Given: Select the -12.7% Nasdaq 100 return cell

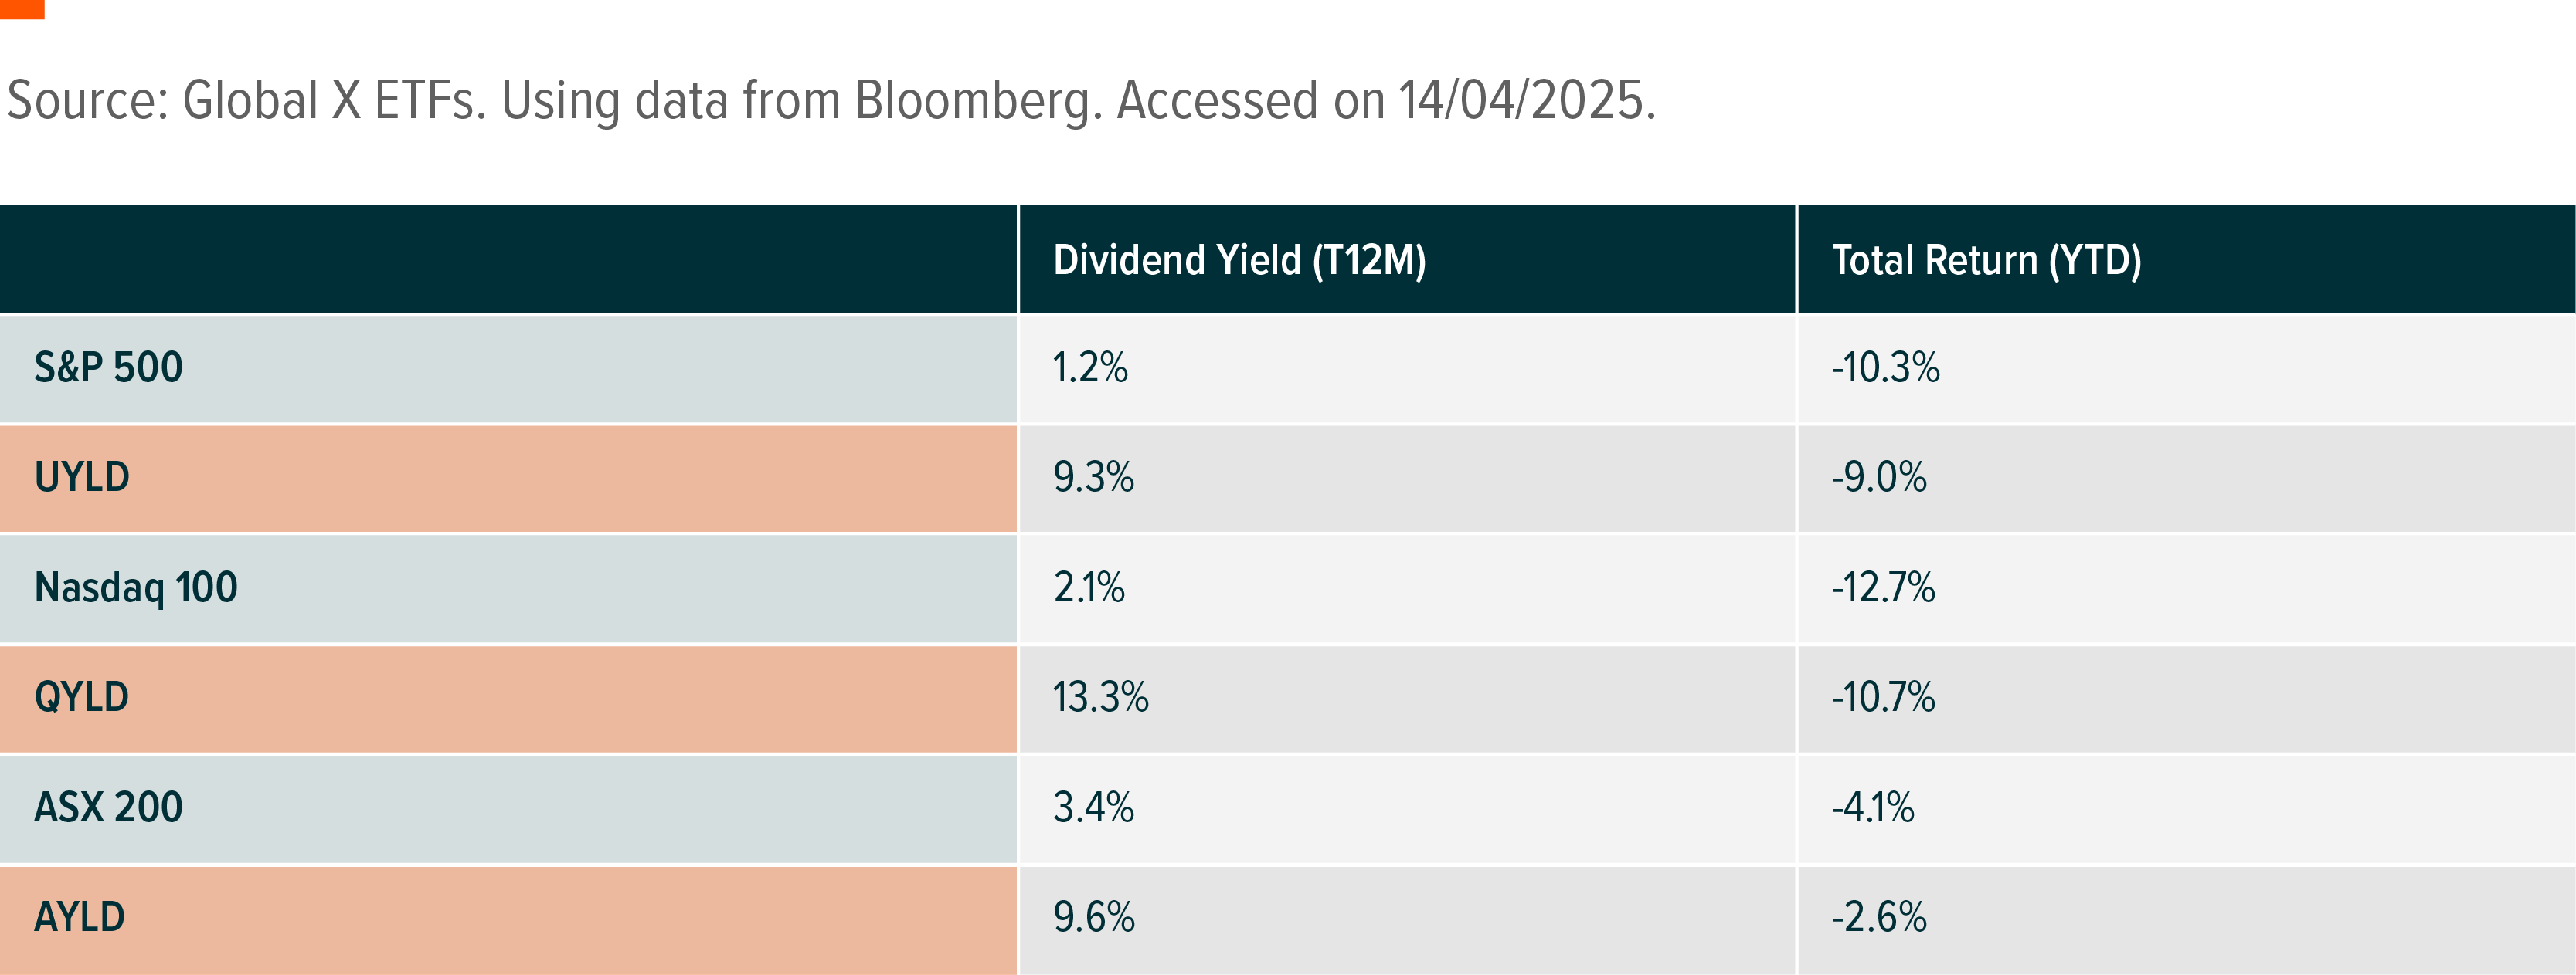Looking at the screenshot, I should click(x=1883, y=587).
